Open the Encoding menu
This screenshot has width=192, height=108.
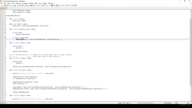click(x=18, y=3)
